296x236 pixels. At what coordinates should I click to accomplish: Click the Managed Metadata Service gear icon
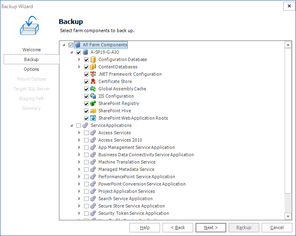click(x=93, y=169)
